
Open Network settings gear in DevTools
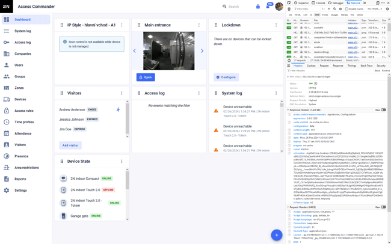[x=387, y=9]
